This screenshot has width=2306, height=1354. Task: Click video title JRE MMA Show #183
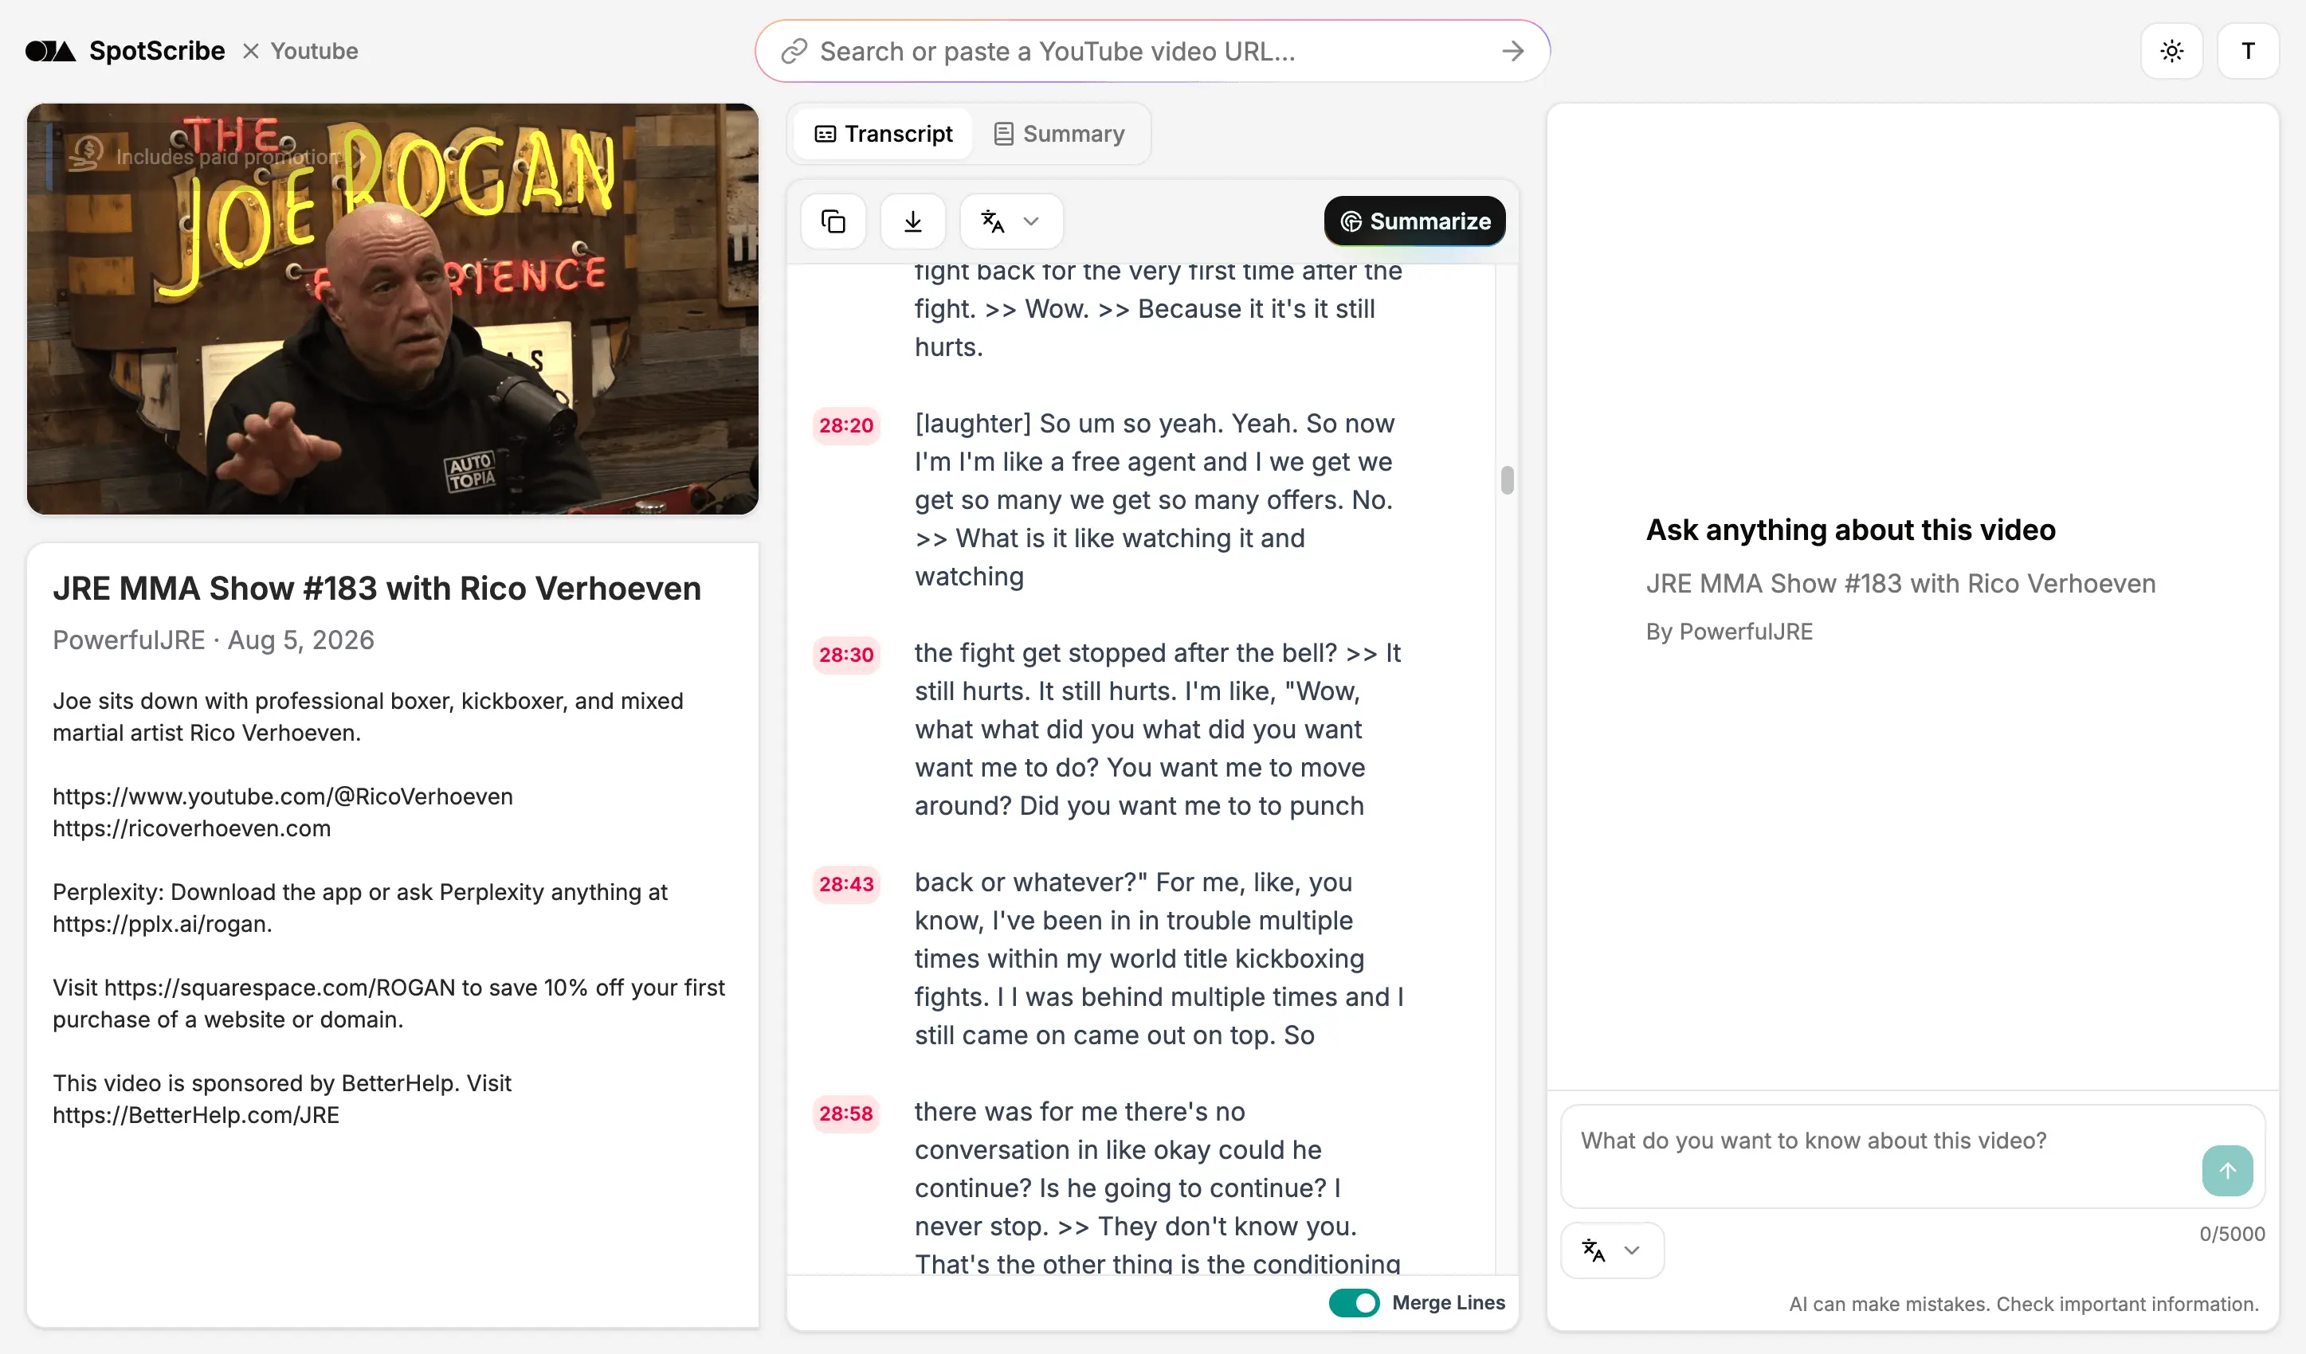(377, 589)
